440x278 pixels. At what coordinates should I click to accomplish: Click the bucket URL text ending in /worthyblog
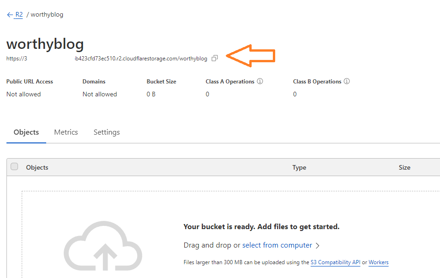coord(107,59)
